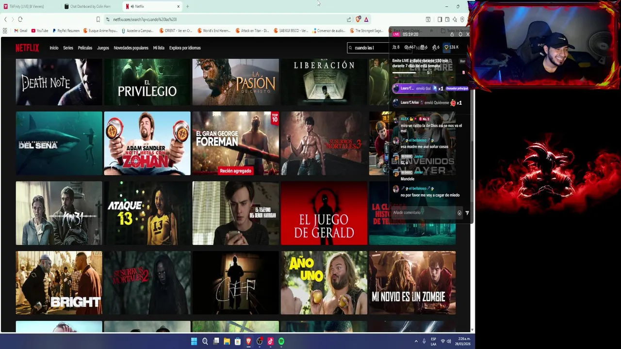Screen dimensions: 621x349
Task: Open Spotify from the taskbar
Action: pos(281,341)
